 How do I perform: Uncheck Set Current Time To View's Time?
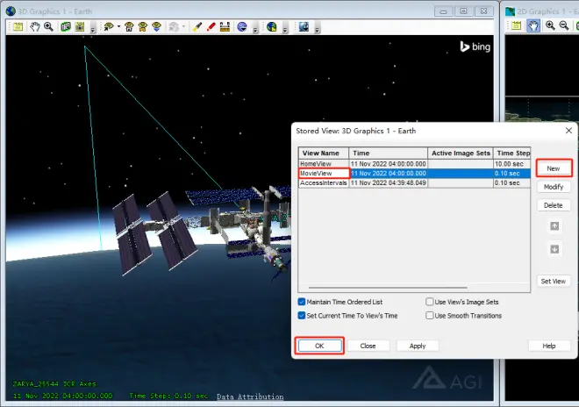pyautogui.click(x=301, y=316)
